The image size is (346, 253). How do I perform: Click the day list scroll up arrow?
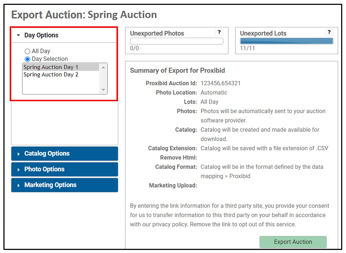(x=103, y=67)
